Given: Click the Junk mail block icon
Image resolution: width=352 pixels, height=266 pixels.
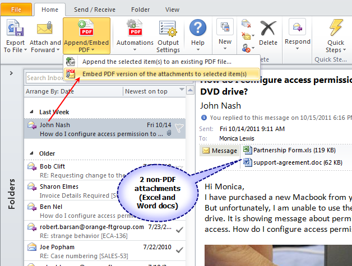Looking at the screenshot, I should click(x=246, y=48).
